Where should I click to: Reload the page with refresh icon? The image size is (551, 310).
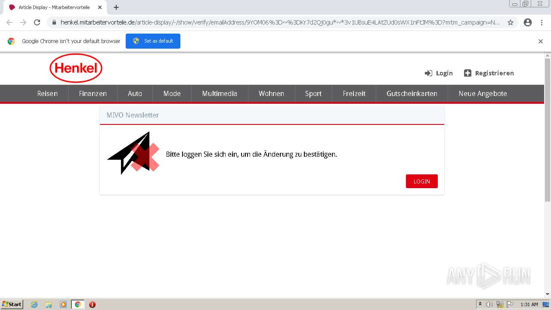tap(37, 22)
